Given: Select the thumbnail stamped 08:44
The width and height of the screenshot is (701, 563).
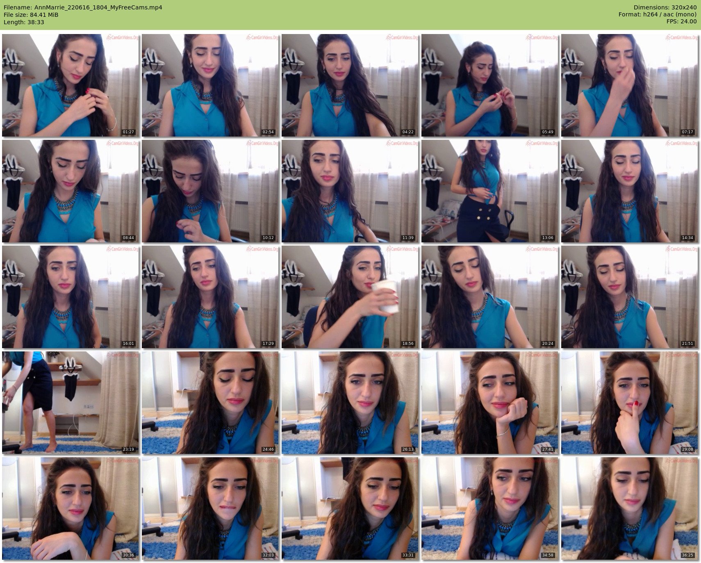Looking at the screenshot, I should click(71, 191).
